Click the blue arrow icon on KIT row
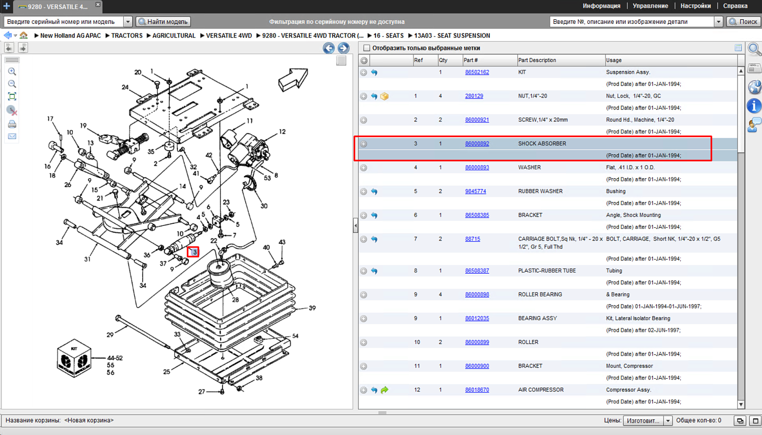 click(374, 73)
